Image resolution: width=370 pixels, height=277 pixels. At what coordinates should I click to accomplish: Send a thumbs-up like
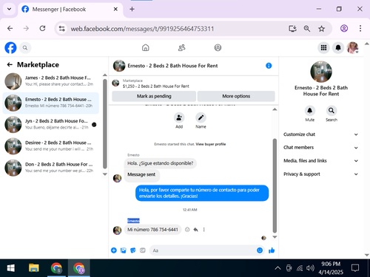click(x=272, y=250)
